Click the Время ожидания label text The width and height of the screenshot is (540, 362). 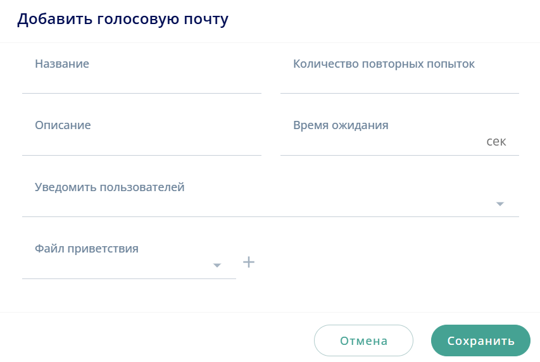[x=341, y=125]
